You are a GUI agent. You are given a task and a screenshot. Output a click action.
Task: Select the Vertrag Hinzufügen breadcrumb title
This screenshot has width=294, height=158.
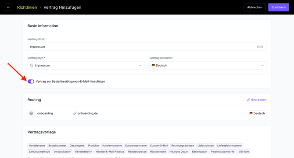62,7
